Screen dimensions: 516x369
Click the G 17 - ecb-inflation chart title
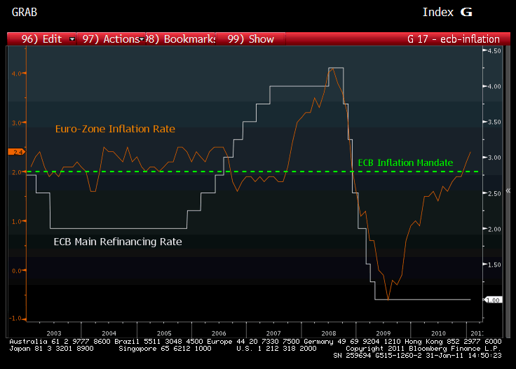coord(454,39)
